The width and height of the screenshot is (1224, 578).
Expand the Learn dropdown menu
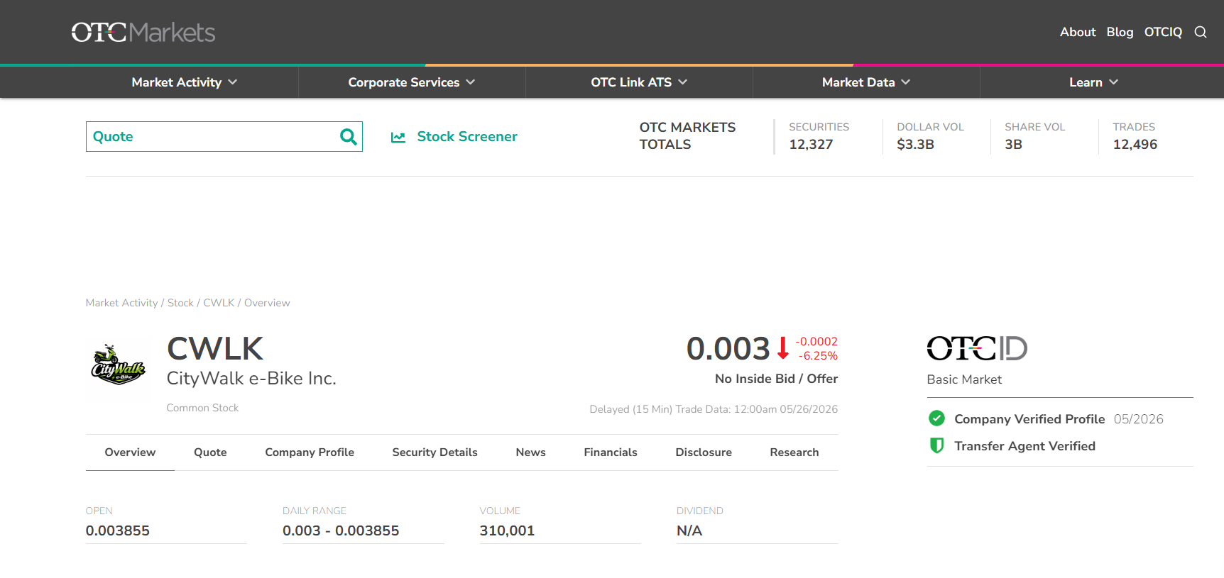tap(1093, 82)
